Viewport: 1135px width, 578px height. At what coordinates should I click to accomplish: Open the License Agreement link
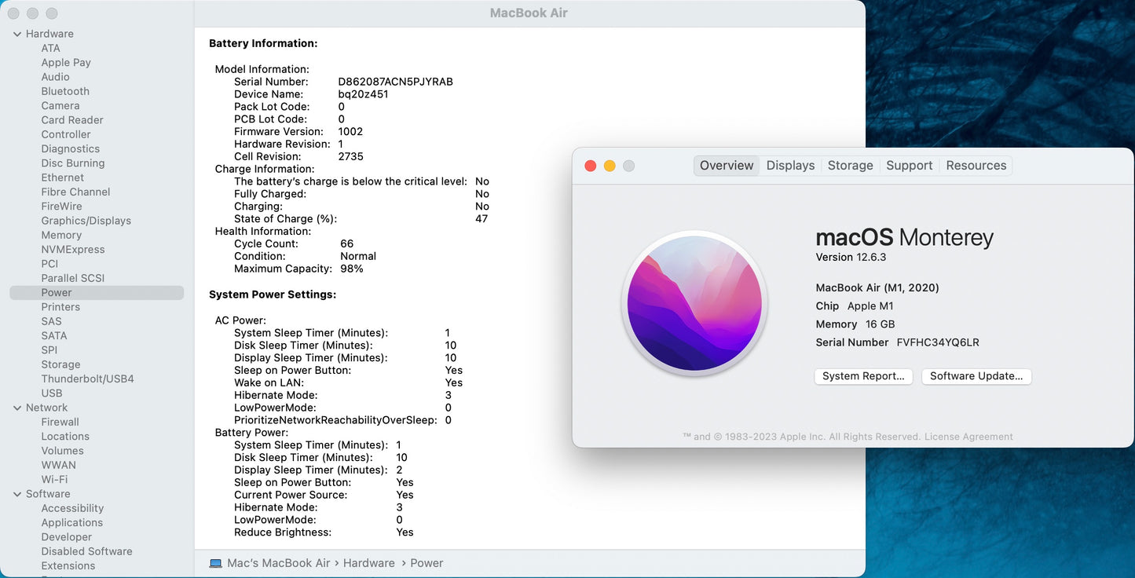tap(968, 437)
